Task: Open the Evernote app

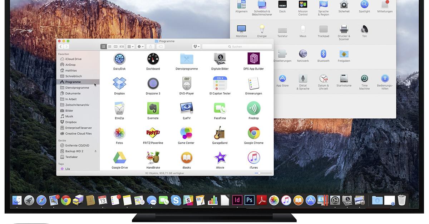Action: (x=153, y=108)
